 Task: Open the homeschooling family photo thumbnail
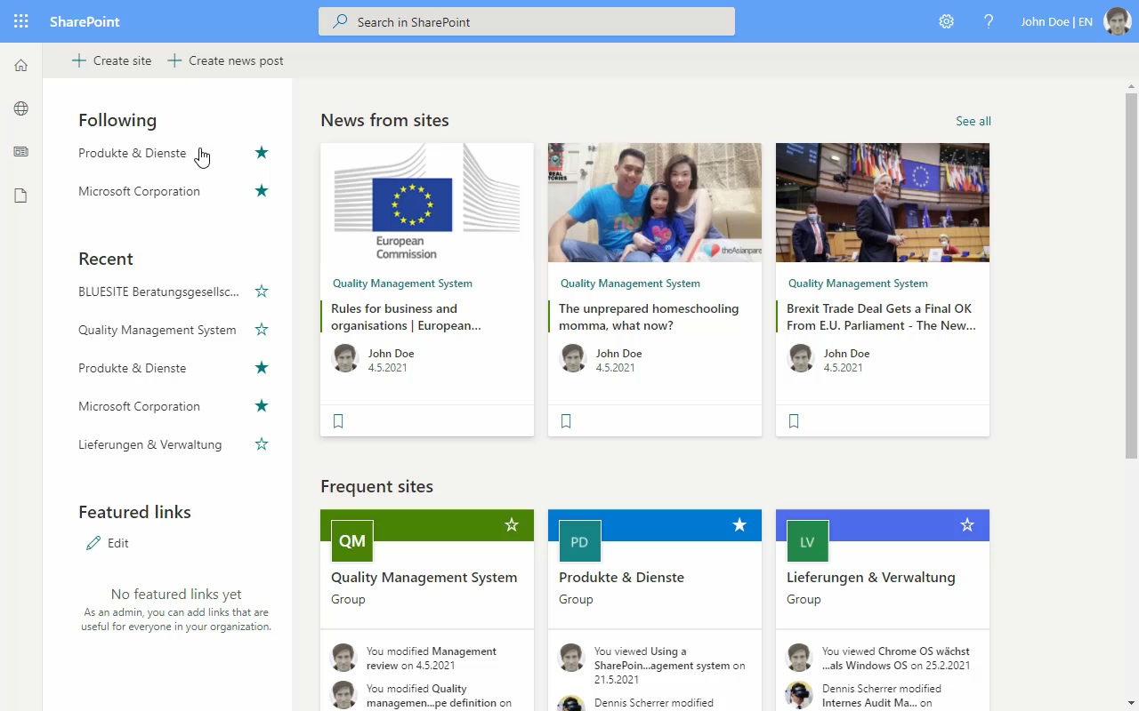pyautogui.click(x=655, y=203)
